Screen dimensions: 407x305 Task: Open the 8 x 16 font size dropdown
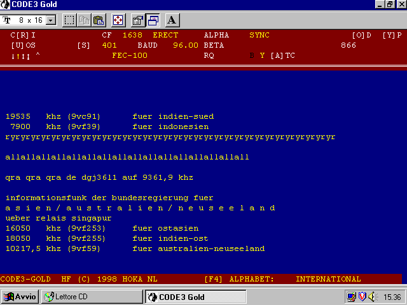click(x=51, y=20)
